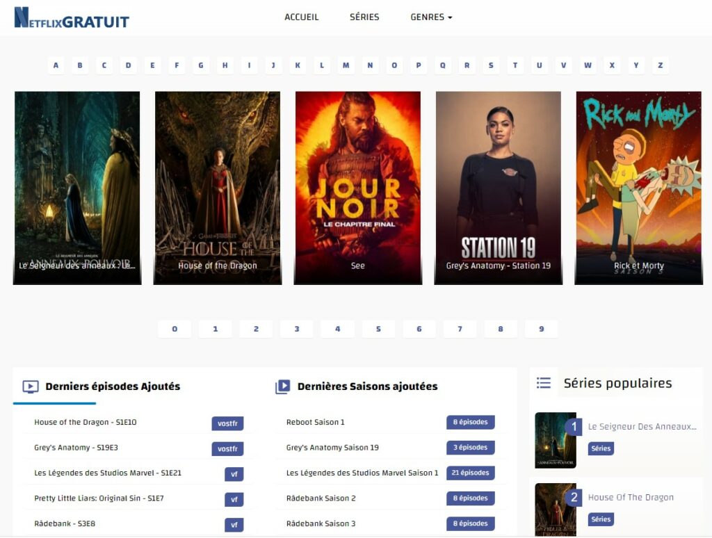Open Les Légendes des Studios Marvel Saison 1

click(x=362, y=473)
